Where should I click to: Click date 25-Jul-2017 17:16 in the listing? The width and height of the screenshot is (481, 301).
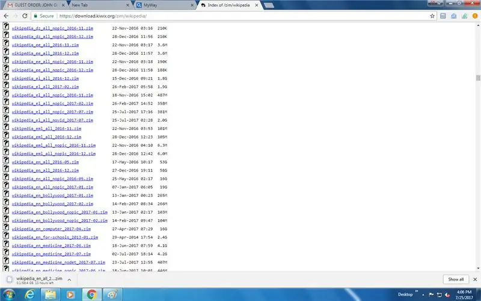click(x=132, y=112)
